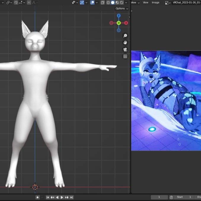Open the Options dropdown in the viewport
This screenshot has height=201, width=201.
pos(122,9)
